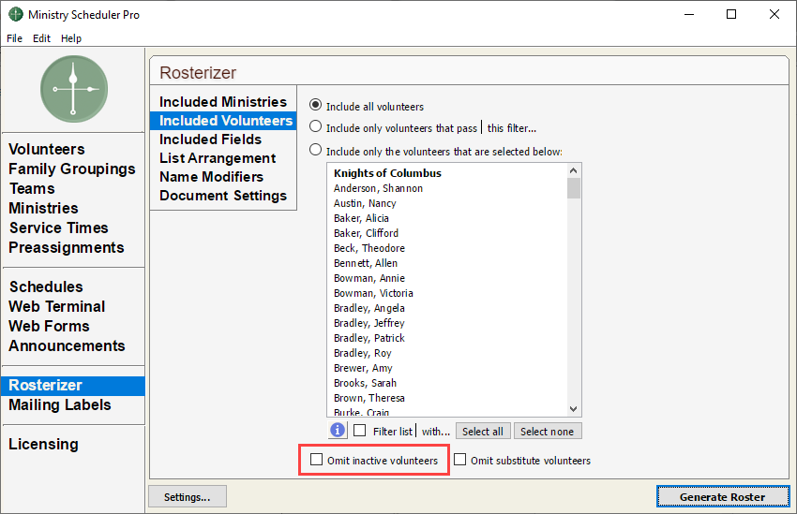Select Rosterizer in the sidebar
The image size is (797, 514).
pos(73,386)
